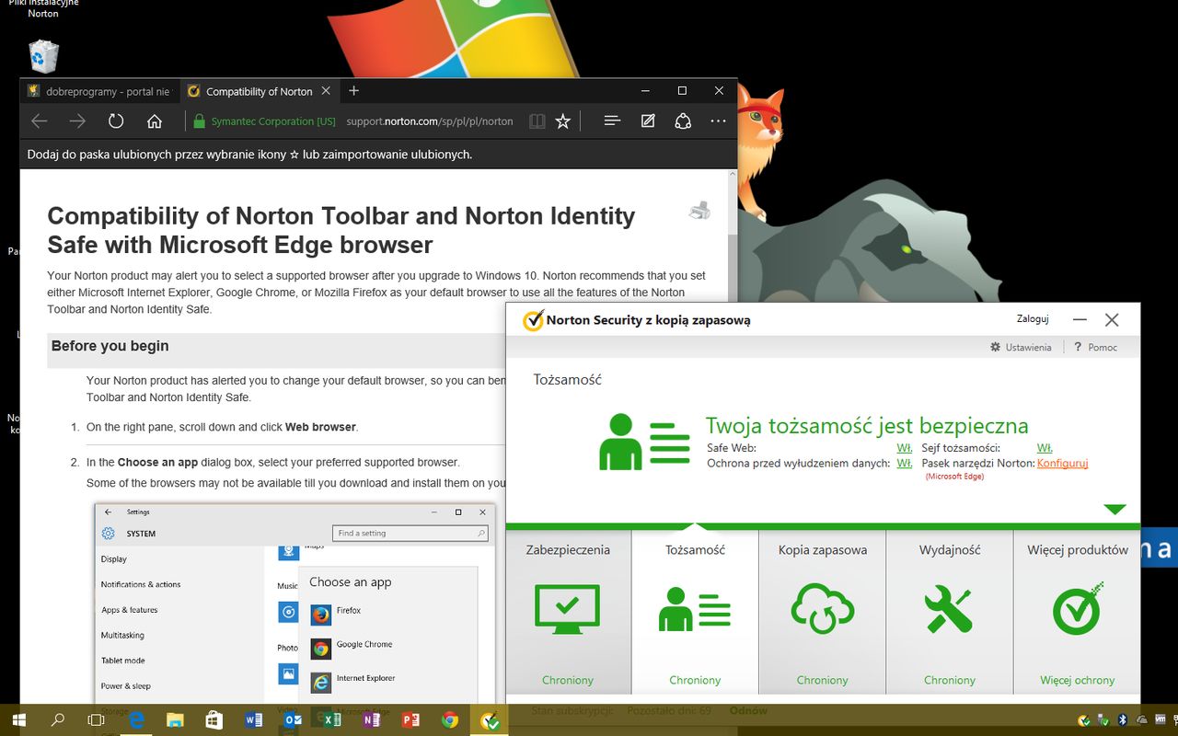Open Edge More actions menu
The height and width of the screenshot is (736, 1178).
click(719, 121)
